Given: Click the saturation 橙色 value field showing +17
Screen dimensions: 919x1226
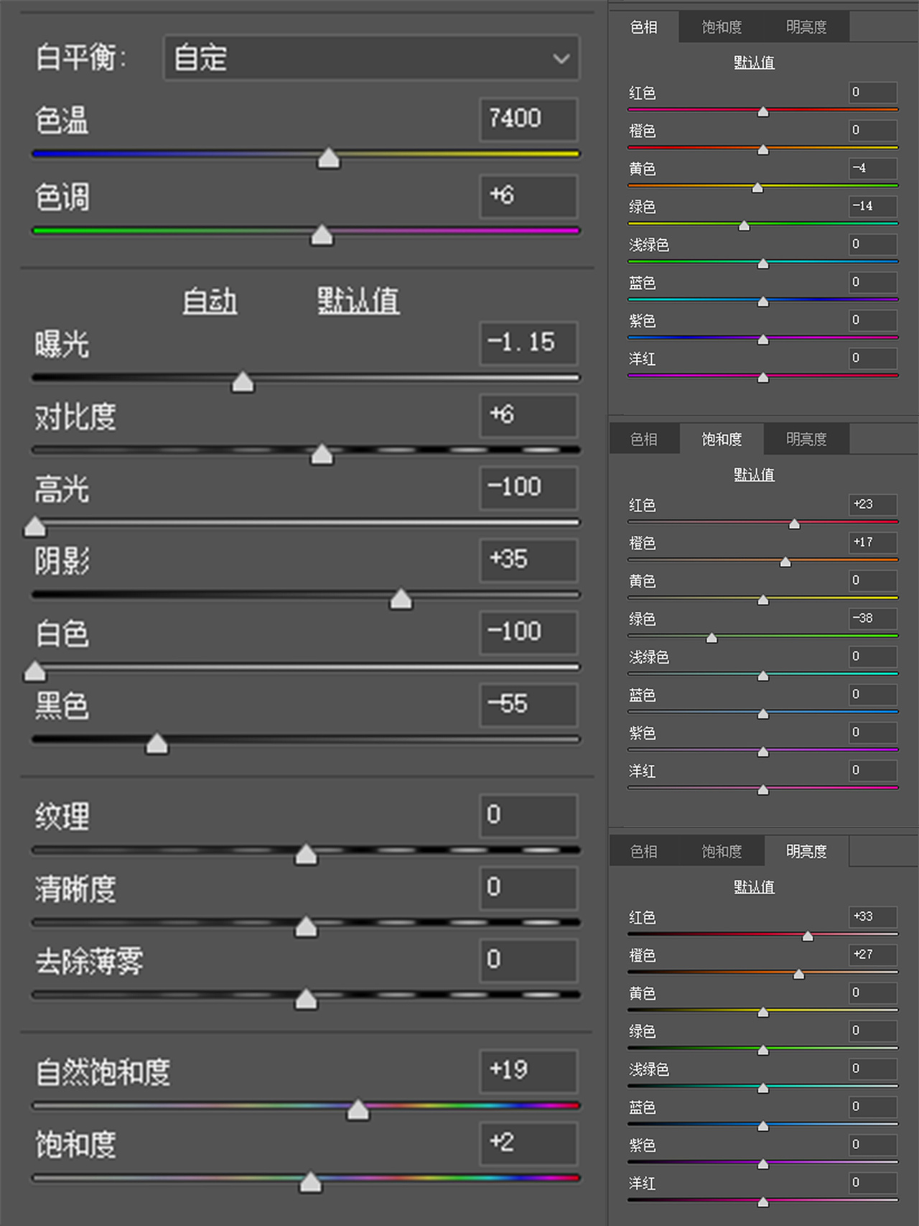Looking at the screenshot, I should 873,543.
